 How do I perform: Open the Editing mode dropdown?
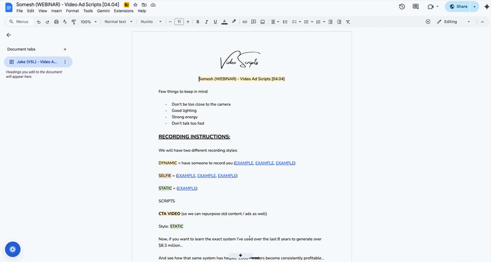454,22
